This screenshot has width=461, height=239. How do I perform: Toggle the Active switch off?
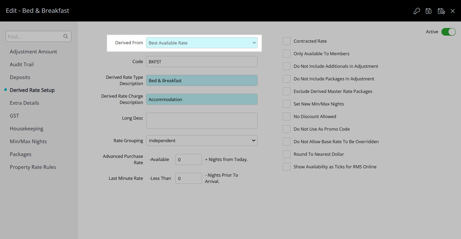pyautogui.click(x=448, y=32)
